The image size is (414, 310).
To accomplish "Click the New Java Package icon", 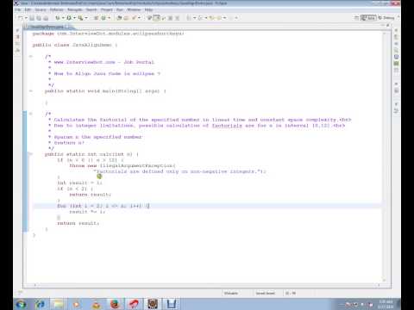I will (x=97, y=18).
